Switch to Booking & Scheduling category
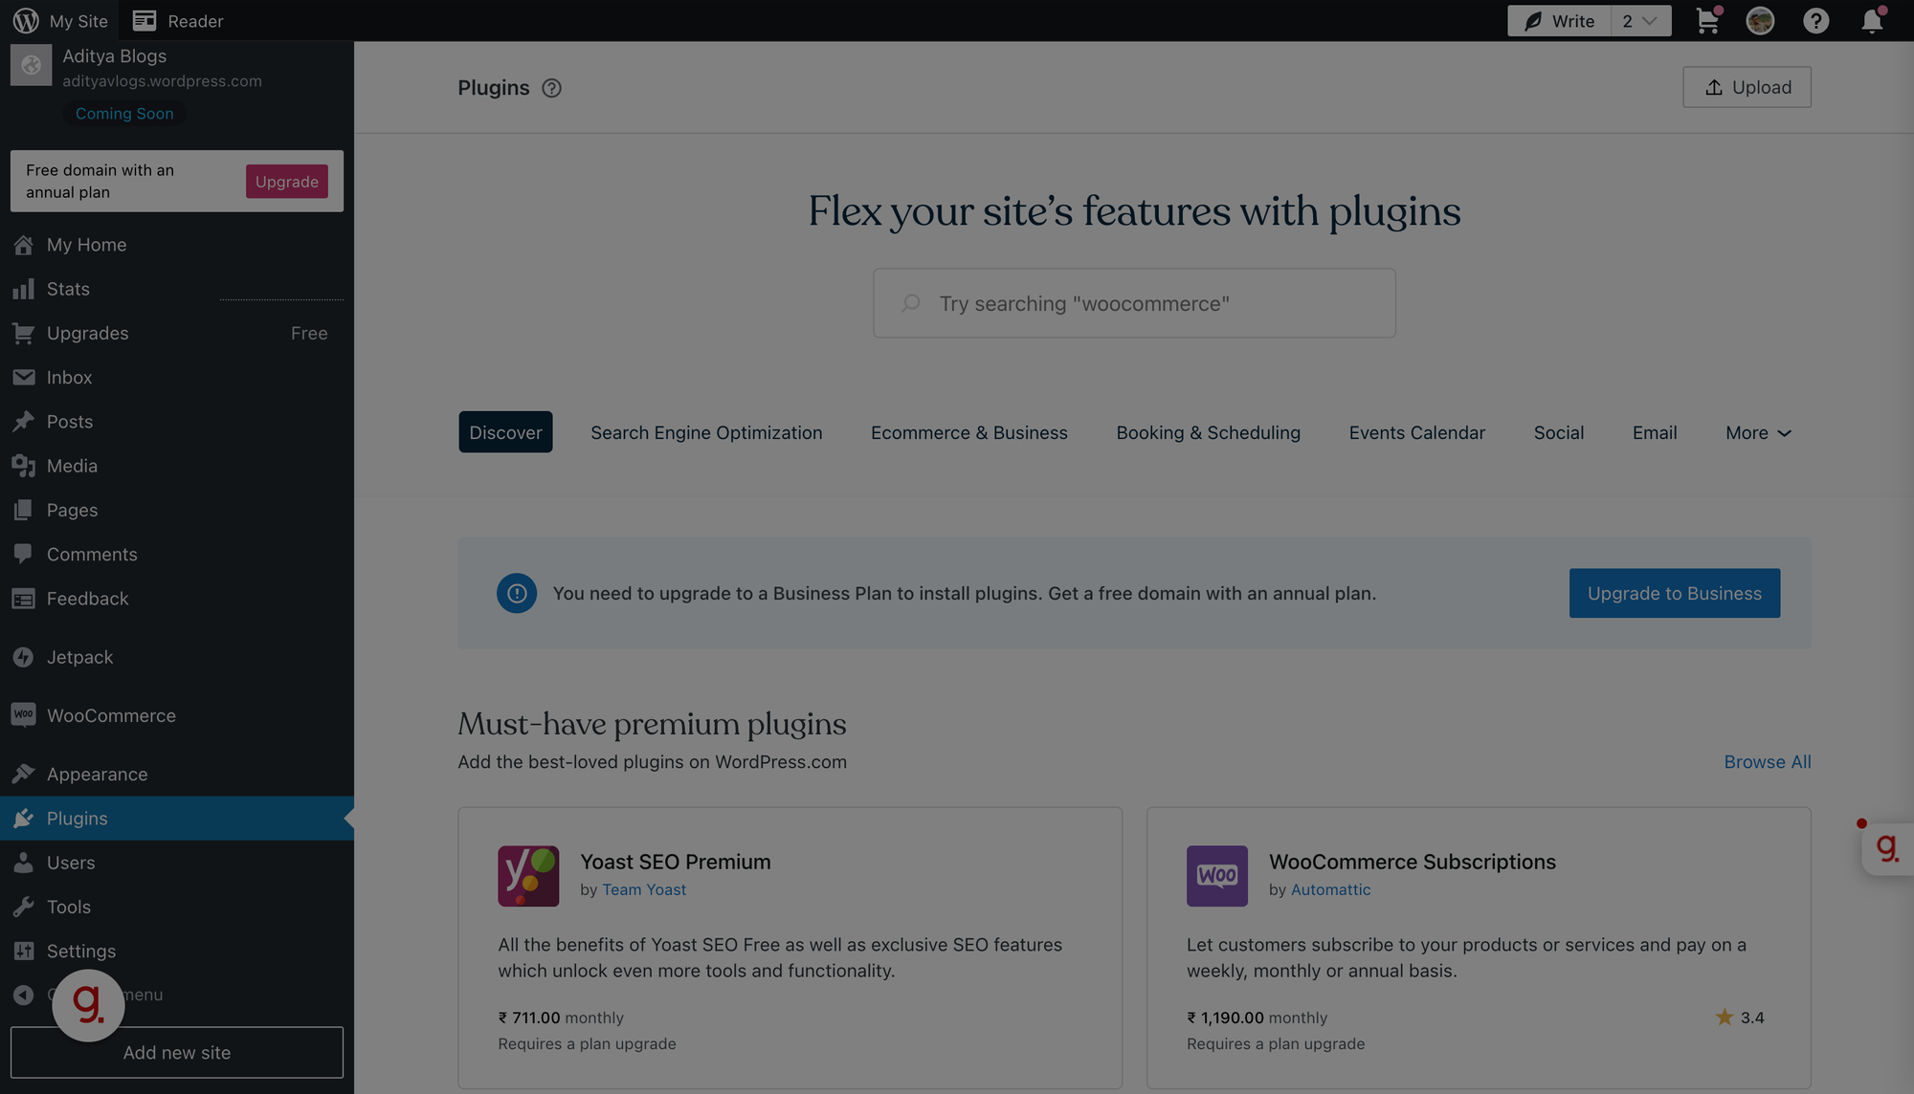The image size is (1914, 1094). pos(1208,433)
